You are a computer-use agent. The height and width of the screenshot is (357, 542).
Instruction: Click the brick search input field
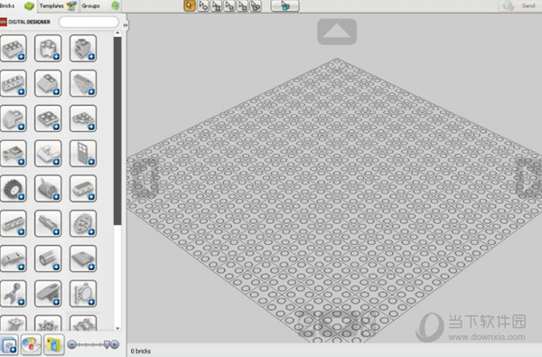[x=89, y=22]
